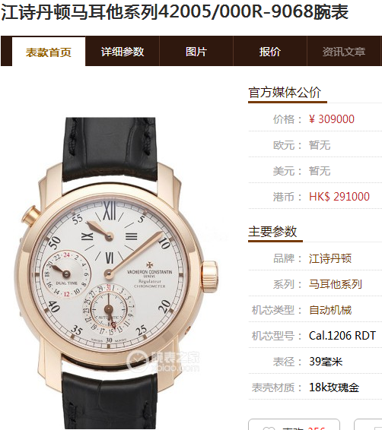Click the 主要参数 section heading
This screenshot has height=430, width=382.
click(x=272, y=232)
